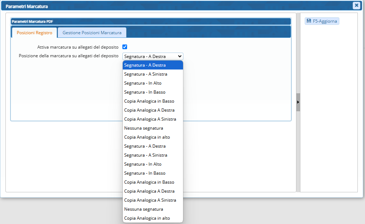The height and width of the screenshot is (224, 365).
Task: Choose the first Copia Analogica in Basso option
Action: [153, 101]
